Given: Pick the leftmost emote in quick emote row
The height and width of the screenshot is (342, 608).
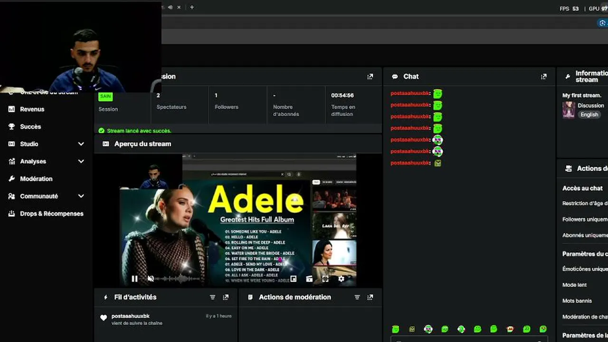Looking at the screenshot, I should [396, 329].
